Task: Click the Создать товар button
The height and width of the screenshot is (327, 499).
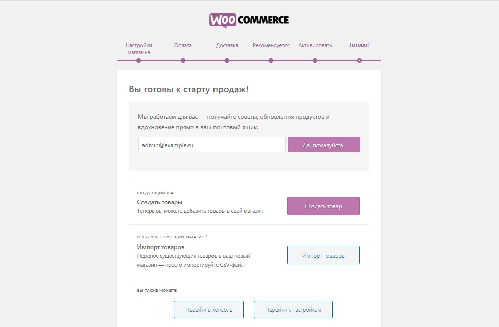Action: [323, 206]
